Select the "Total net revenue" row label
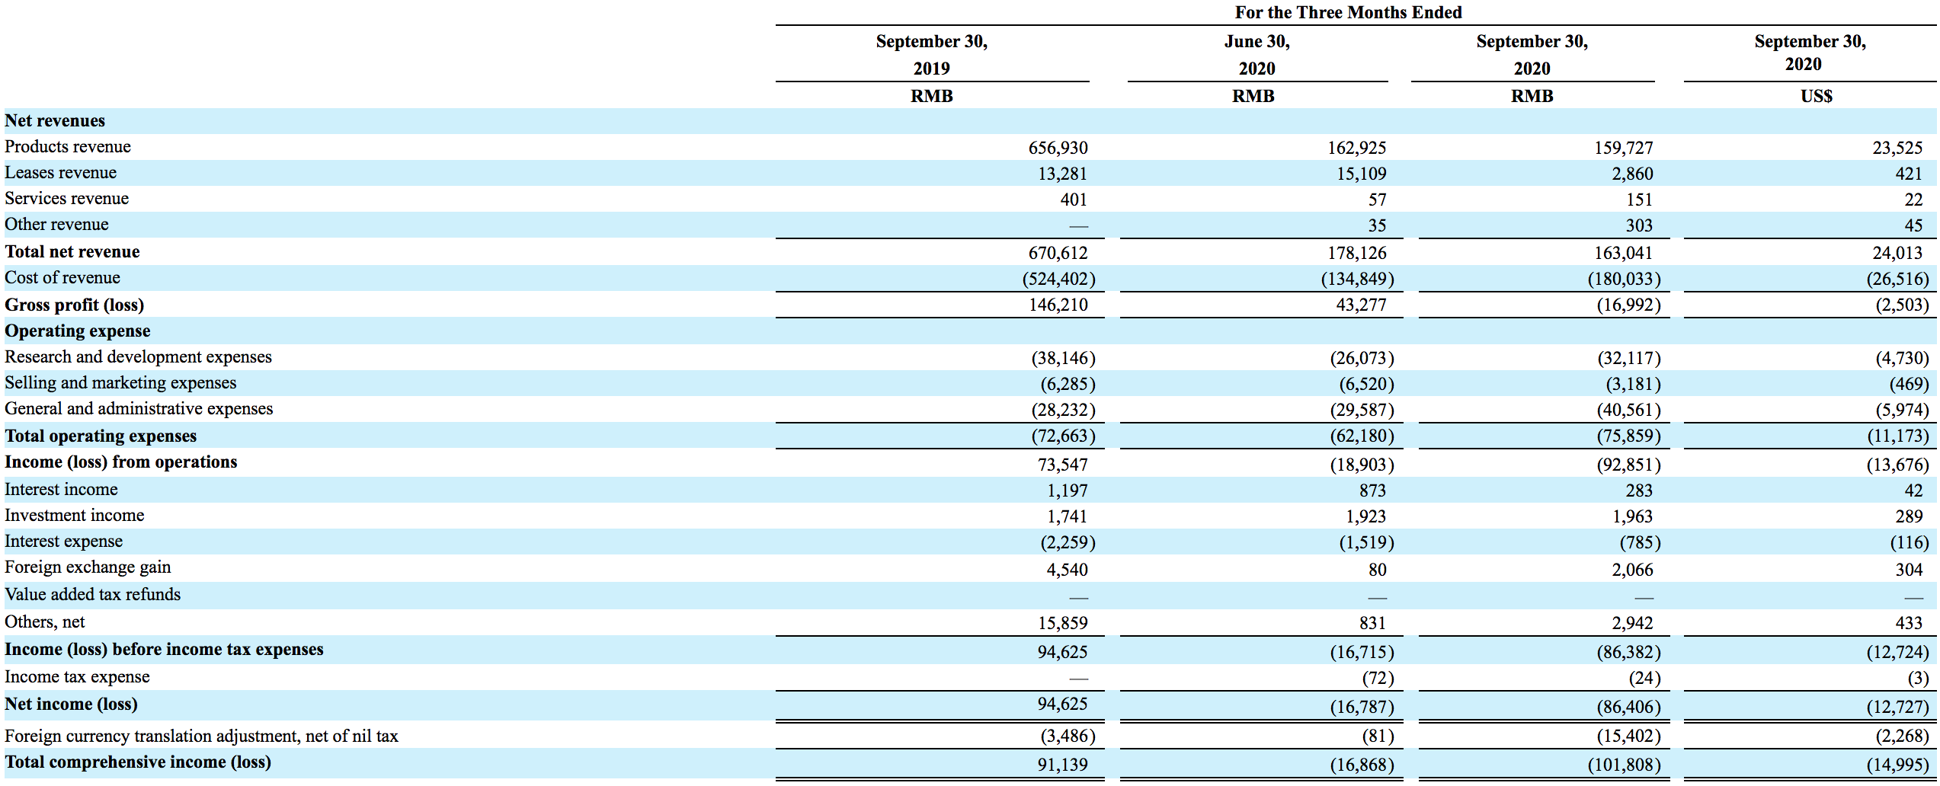1940x786 pixels. coord(72,252)
